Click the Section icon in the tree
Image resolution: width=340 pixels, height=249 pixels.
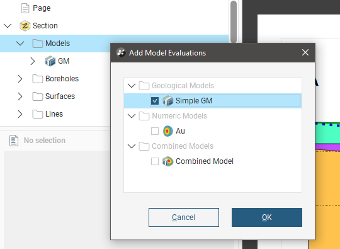point(25,26)
